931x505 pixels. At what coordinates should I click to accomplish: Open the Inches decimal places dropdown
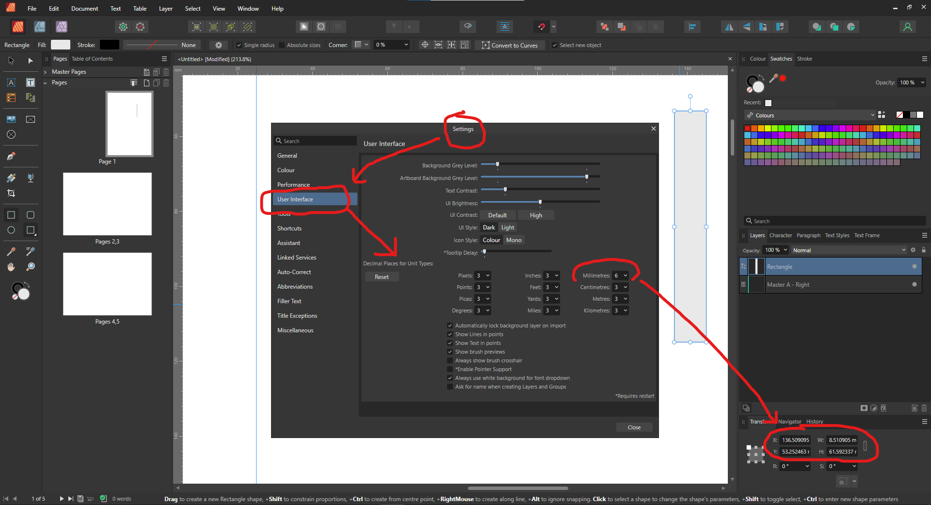[552, 276]
